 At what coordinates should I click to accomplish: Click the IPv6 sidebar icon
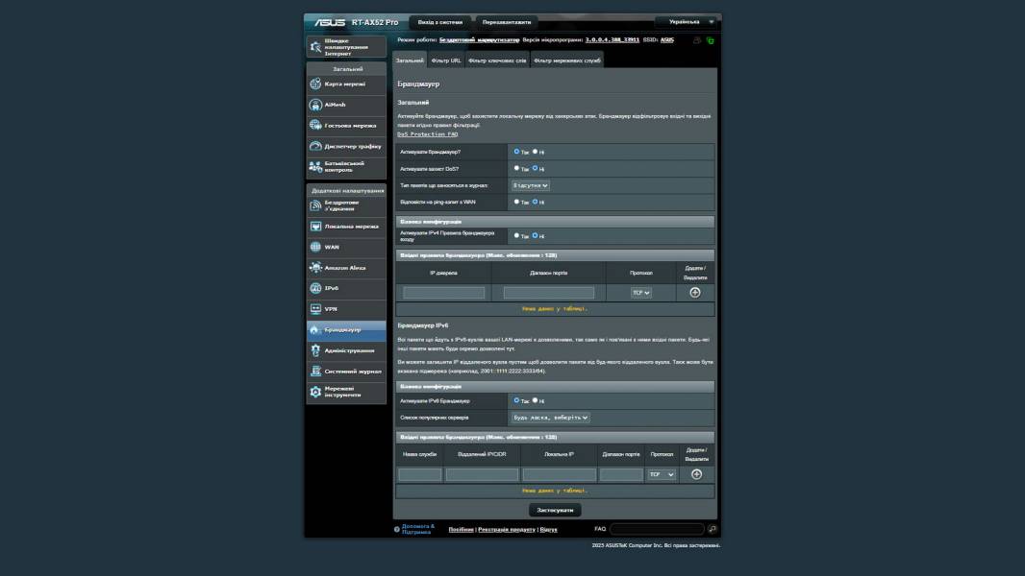pyautogui.click(x=315, y=288)
